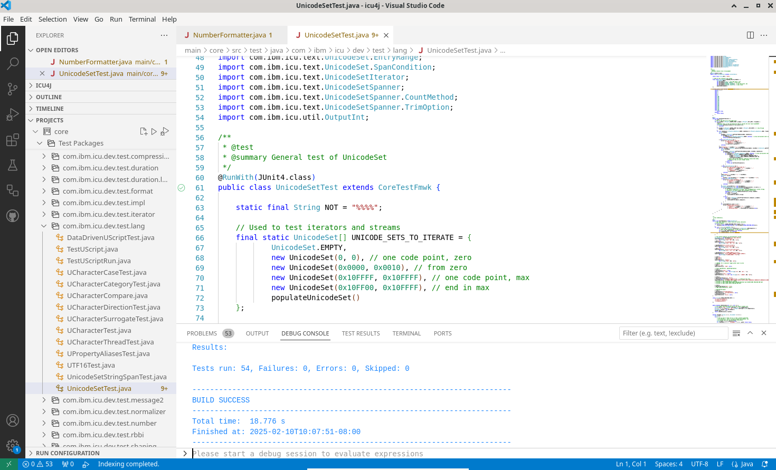Viewport: 776px width, 470px height.
Task: Click LF end of line indicator
Action: tap(720, 464)
